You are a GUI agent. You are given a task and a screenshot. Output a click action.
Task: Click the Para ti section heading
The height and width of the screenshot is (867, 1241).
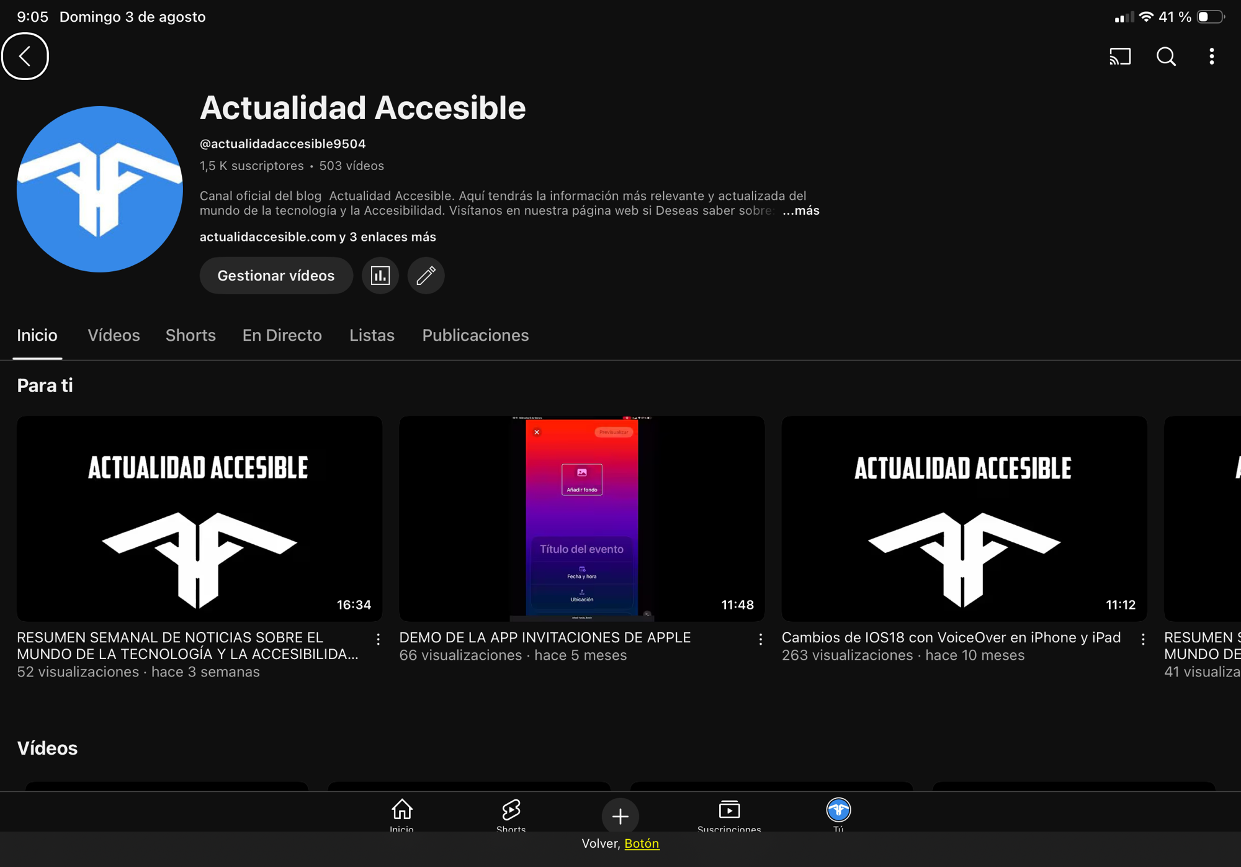point(45,386)
